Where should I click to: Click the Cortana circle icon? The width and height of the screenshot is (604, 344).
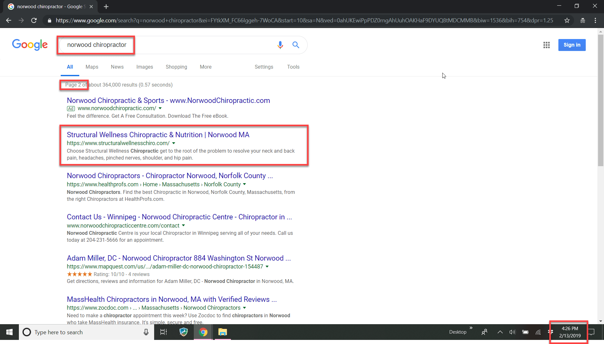27,332
